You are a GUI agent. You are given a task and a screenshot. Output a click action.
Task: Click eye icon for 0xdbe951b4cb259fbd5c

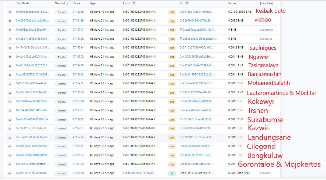pos(10,173)
